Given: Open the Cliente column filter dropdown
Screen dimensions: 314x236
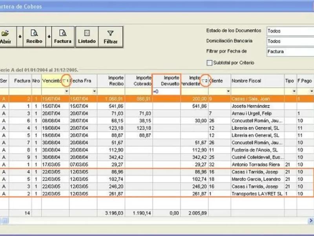Looking at the screenshot, I should 228,91.
